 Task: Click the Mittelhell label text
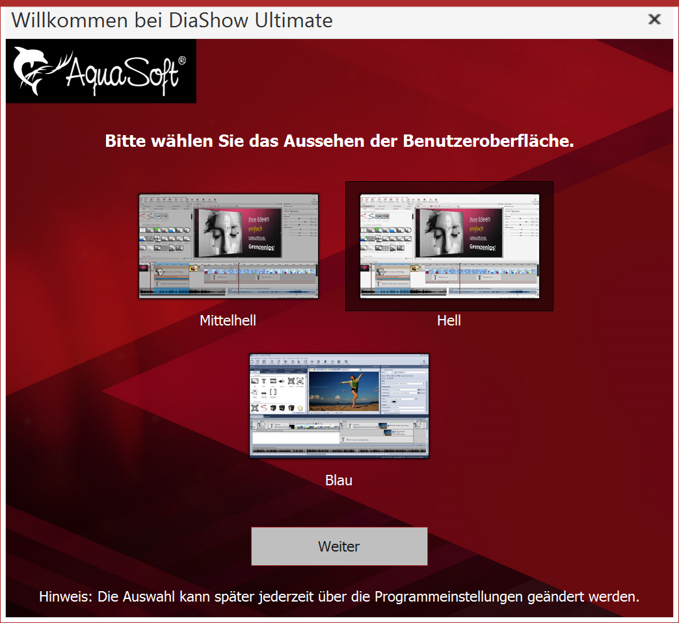tap(228, 320)
